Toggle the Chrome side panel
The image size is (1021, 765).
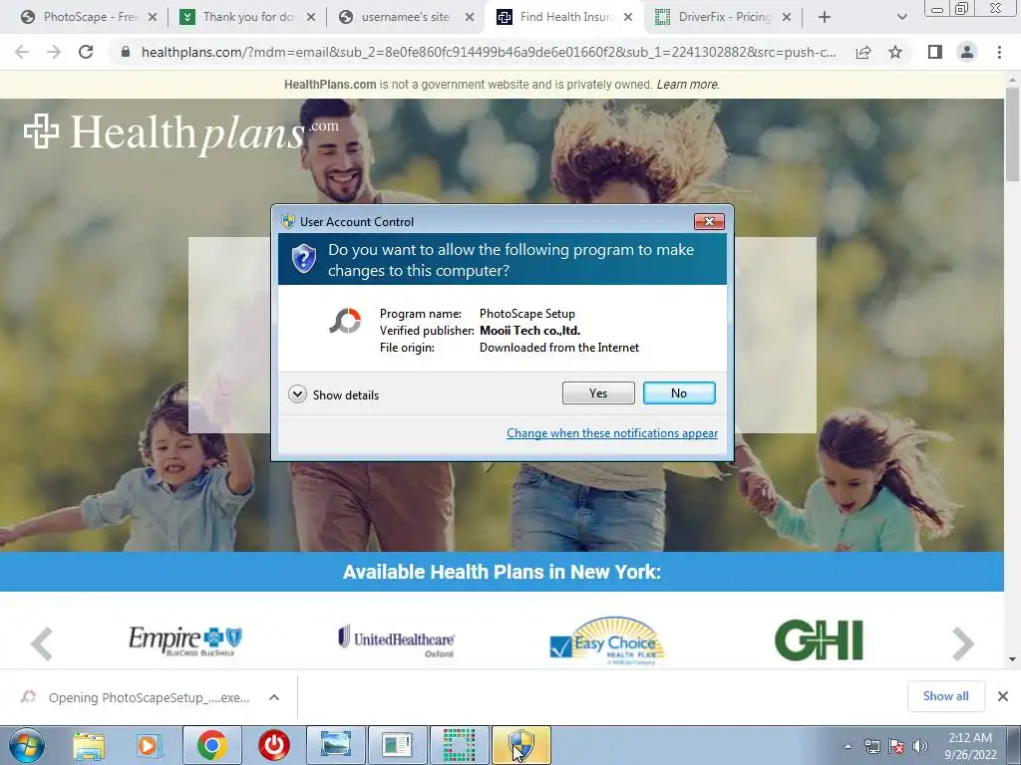[935, 52]
